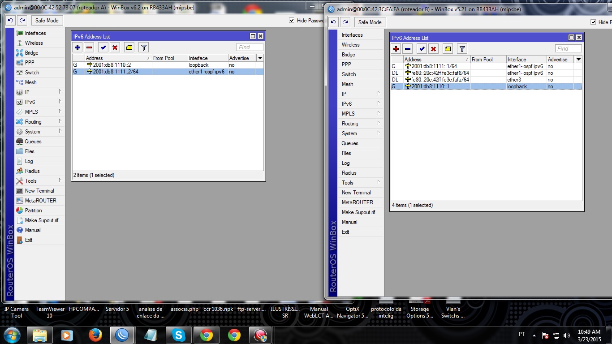Image resolution: width=612 pixels, height=344 pixels.
Task: Open Wireless in roteador A sidebar
Action: pyautogui.click(x=40, y=43)
